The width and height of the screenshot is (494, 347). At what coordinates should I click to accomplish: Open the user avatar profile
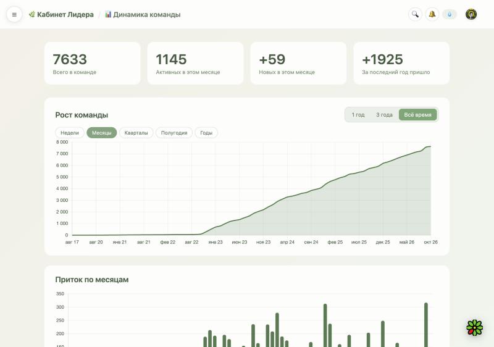click(471, 14)
